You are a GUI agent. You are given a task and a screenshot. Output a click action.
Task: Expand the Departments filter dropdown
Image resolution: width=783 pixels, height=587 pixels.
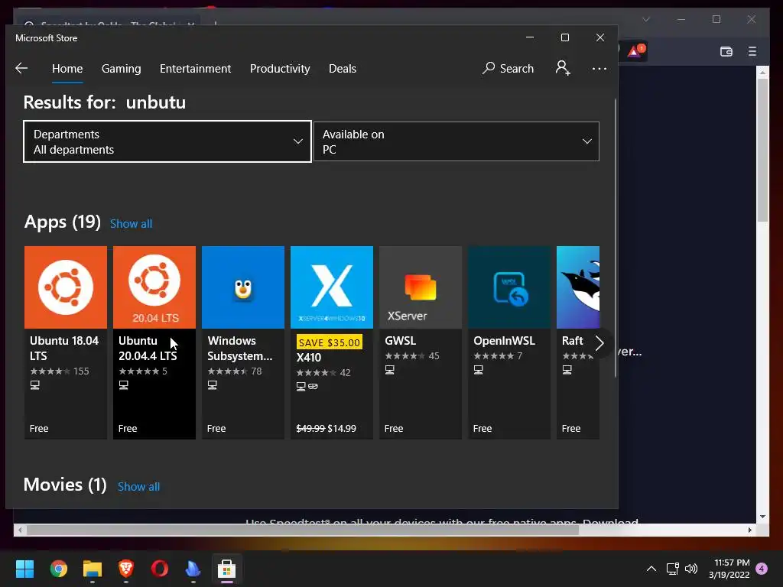(167, 141)
